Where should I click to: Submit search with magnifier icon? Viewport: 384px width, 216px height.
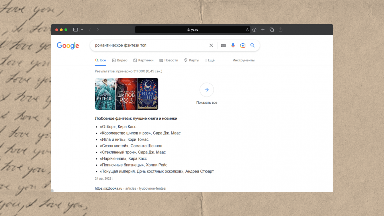[x=252, y=46]
